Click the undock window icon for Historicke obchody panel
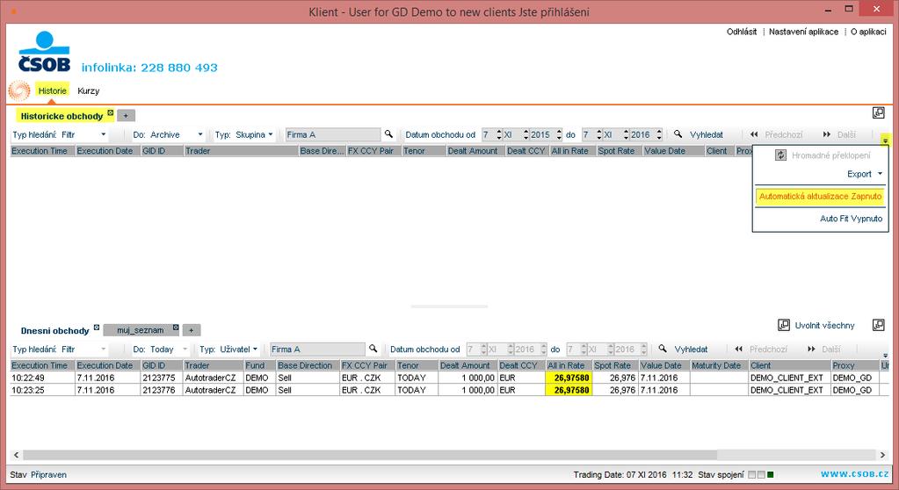This screenshot has width=899, height=490. point(879,113)
